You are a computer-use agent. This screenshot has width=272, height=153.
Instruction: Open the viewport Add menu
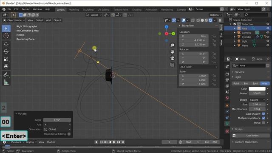click(x=48, y=20)
